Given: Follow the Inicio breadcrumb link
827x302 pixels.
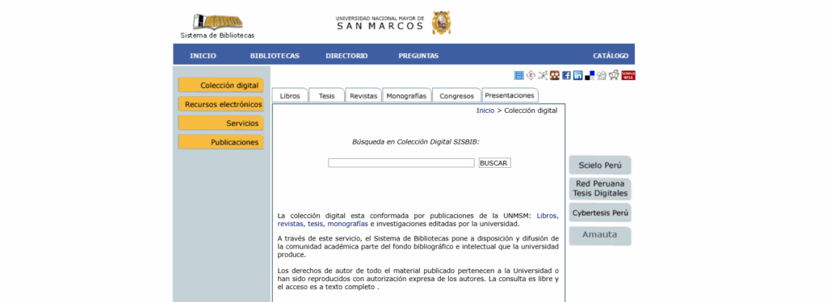Looking at the screenshot, I should point(485,111).
